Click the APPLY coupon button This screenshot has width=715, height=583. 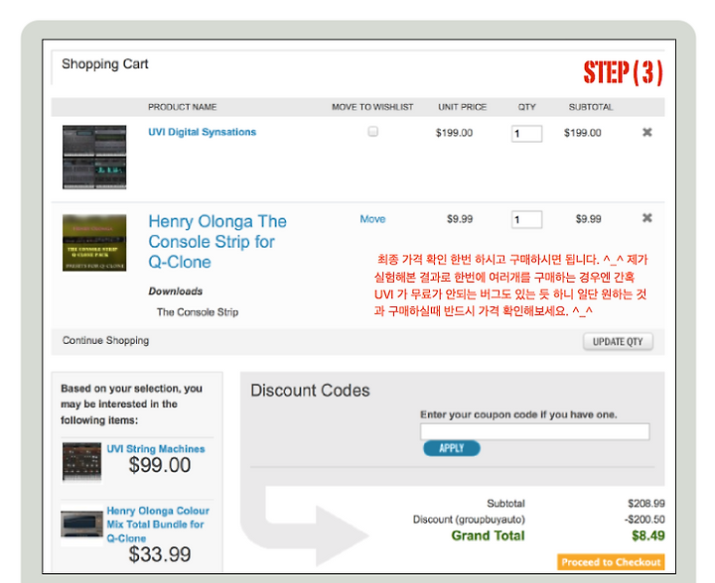[452, 448]
